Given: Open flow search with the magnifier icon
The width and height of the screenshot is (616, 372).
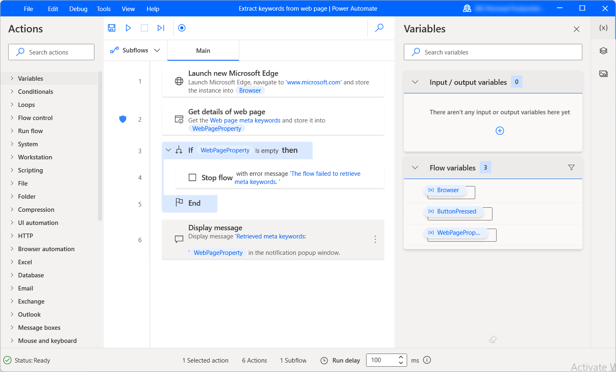Looking at the screenshot, I should [x=380, y=28].
